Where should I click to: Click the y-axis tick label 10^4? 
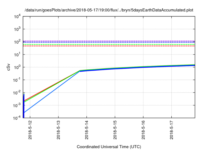coord(17,16)
